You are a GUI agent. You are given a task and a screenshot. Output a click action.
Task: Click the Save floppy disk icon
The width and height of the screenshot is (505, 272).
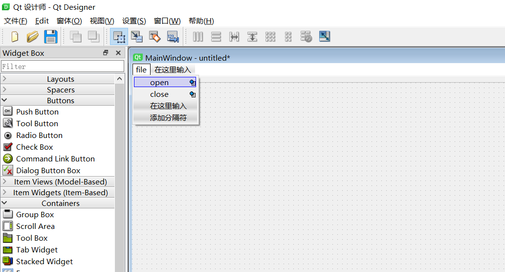[50, 37]
